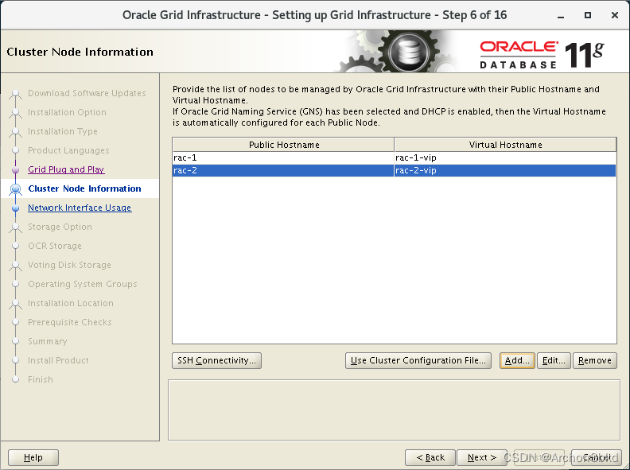Minimize the installer window
The width and height of the screenshot is (630, 470).
561,16
